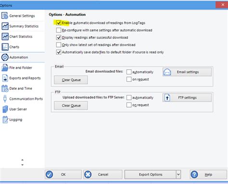Image resolution: width=228 pixels, height=184 pixels.
Task: Click the Exports and Reports icon
Action: pyautogui.click(x=5, y=78)
